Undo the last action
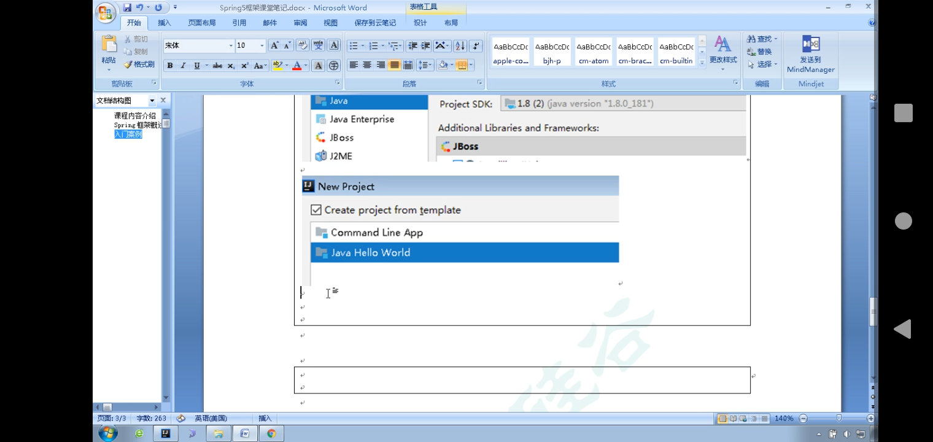Screen dimensions: 933x442 click(140, 7)
